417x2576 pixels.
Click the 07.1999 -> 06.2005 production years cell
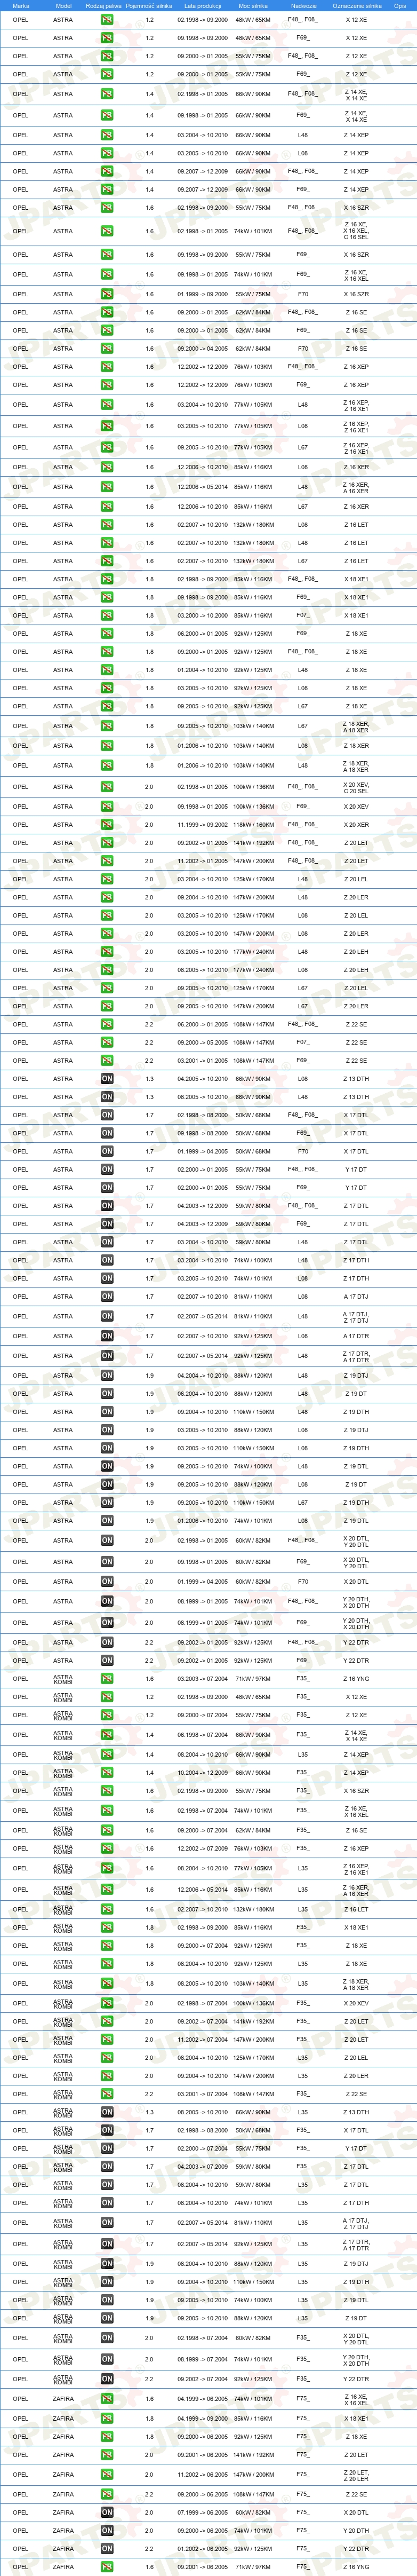203,2512
